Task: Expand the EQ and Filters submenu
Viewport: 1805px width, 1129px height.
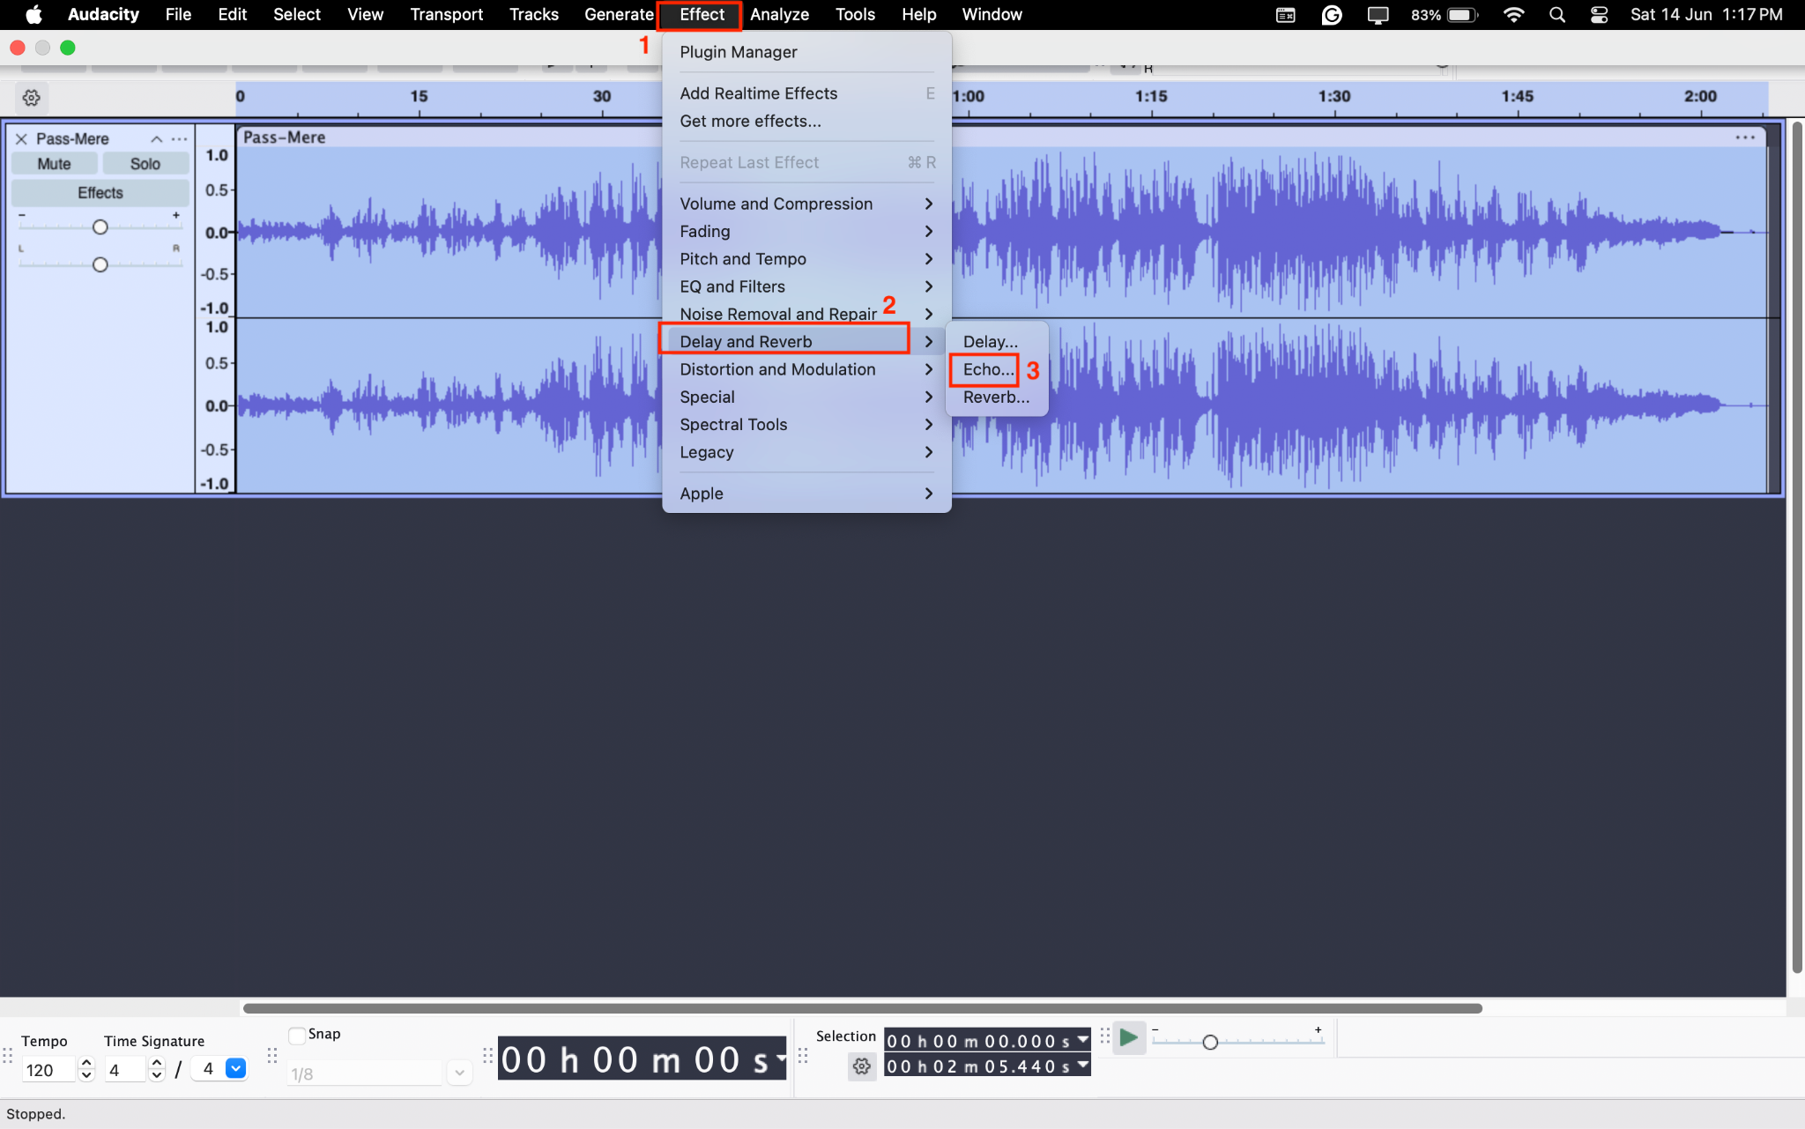Action: pyautogui.click(x=806, y=286)
